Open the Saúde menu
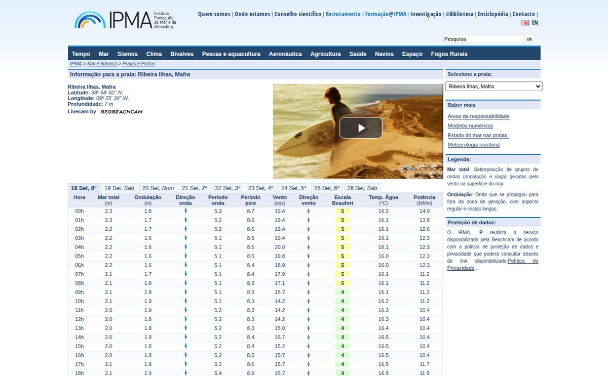The width and height of the screenshot is (608, 376). point(358,54)
